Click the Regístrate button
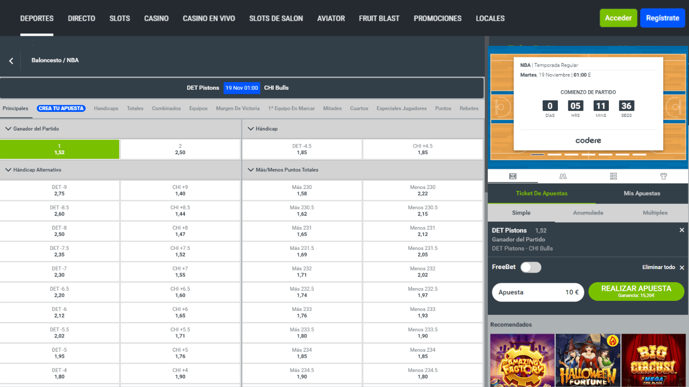Image resolution: width=689 pixels, height=387 pixels. (662, 18)
